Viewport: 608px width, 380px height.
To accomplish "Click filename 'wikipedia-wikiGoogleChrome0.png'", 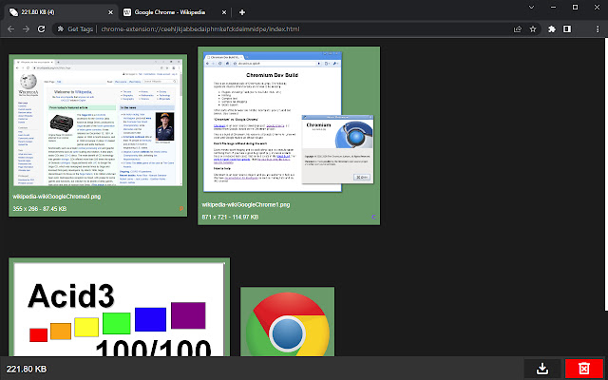I will (57, 197).
